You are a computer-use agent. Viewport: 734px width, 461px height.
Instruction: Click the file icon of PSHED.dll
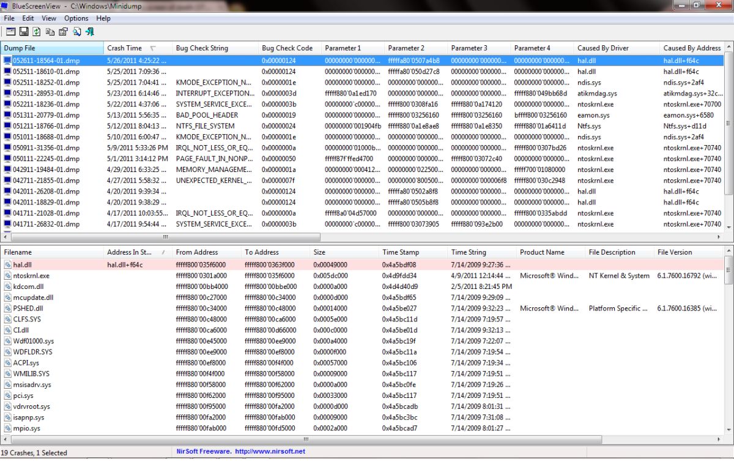[x=7, y=309]
